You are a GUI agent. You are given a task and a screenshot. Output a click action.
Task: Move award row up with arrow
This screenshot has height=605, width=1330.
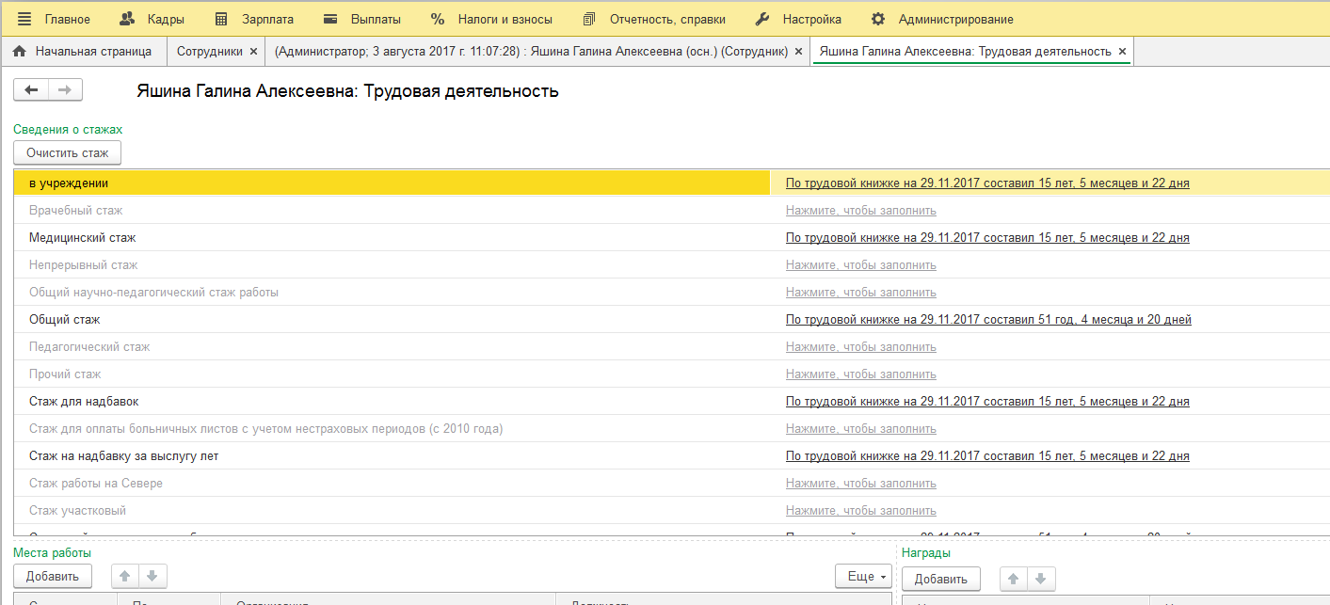point(1014,578)
